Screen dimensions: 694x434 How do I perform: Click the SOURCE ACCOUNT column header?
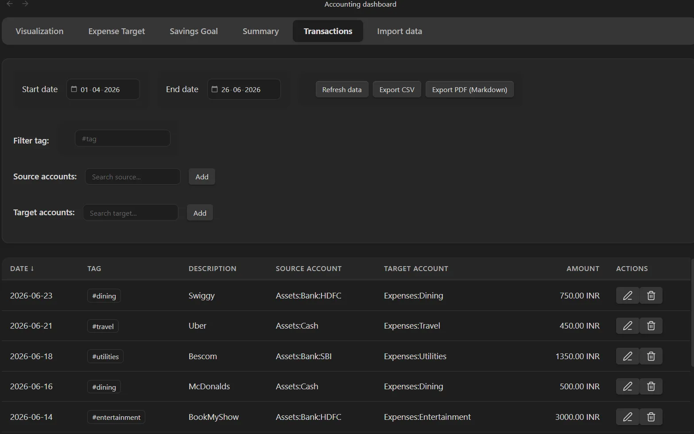(x=309, y=268)
